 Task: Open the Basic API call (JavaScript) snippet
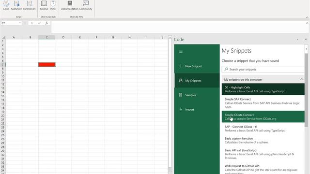coord(263,154)
